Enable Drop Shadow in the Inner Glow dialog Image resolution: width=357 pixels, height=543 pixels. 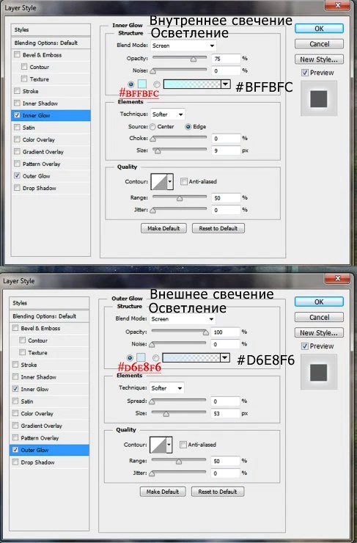[x=17, y=188]
